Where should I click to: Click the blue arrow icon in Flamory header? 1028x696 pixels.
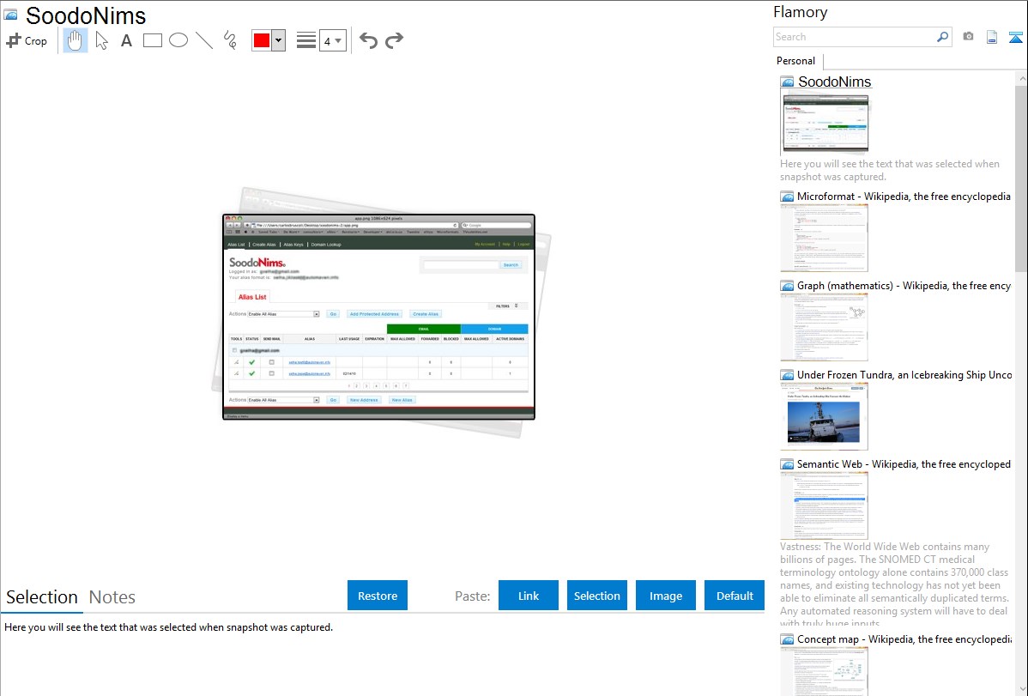pos(1015,37)
